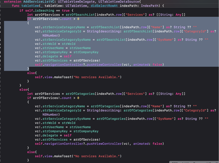Image resolution: width=219 pixels, height=163 pixels.
Task: Click "arrOfSearchList" in the let arrOfServices line
Action: [80, 15]
